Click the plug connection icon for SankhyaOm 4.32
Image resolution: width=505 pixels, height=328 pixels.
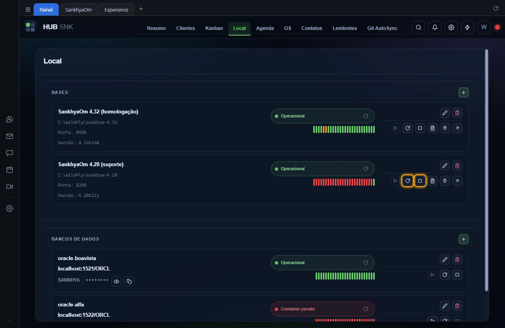445,128
